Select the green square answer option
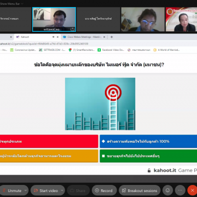 (148, 156)
